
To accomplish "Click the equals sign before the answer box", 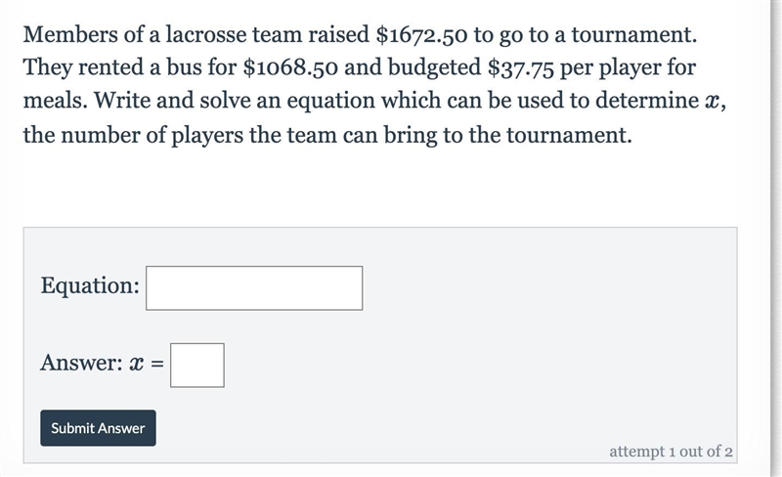I will pos(157,365).
